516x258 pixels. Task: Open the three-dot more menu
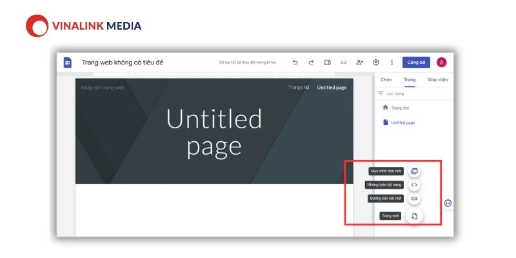[392, 62]
